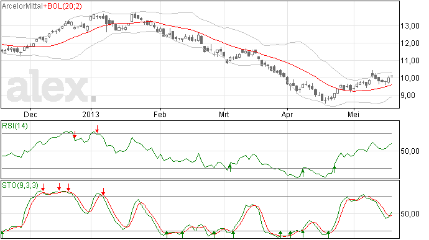
Task: Click the +BOL(20;2) Bollinger label
Action: click(62, 6)
